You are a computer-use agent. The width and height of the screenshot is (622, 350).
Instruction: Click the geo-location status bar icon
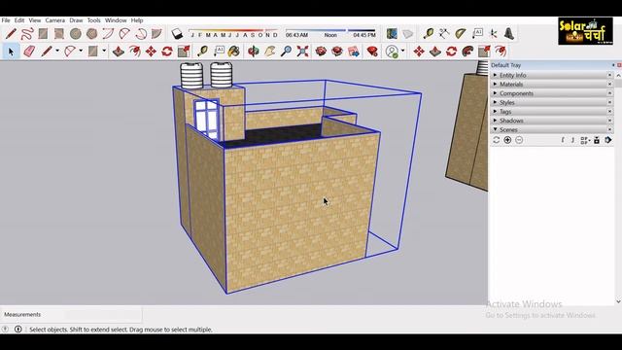point(5,329)
